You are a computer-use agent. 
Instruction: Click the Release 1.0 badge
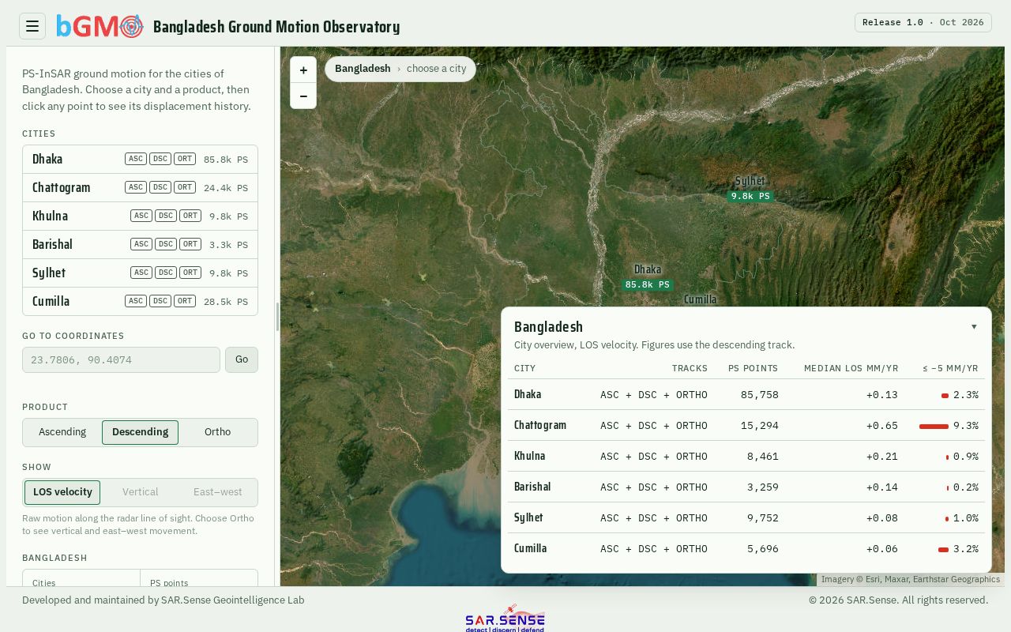pyautogui.click(x=923, y=22)
